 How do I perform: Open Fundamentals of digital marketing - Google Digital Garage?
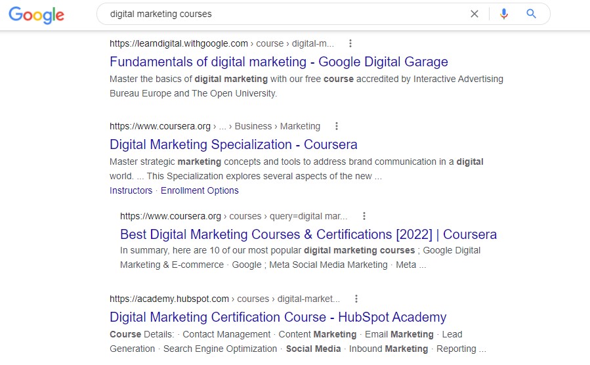(x=279, y=62)
